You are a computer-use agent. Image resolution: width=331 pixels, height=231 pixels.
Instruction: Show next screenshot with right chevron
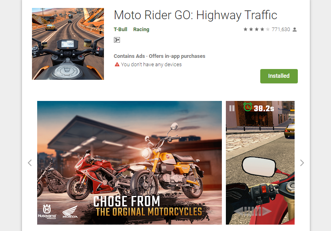302,163
